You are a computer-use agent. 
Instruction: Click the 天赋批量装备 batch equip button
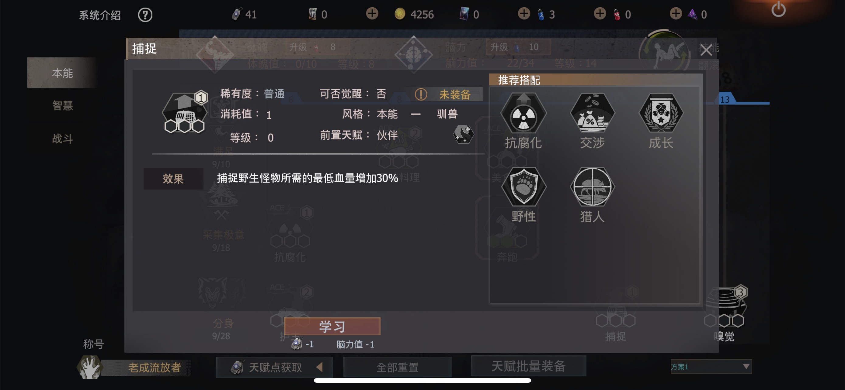pos(528,366)
